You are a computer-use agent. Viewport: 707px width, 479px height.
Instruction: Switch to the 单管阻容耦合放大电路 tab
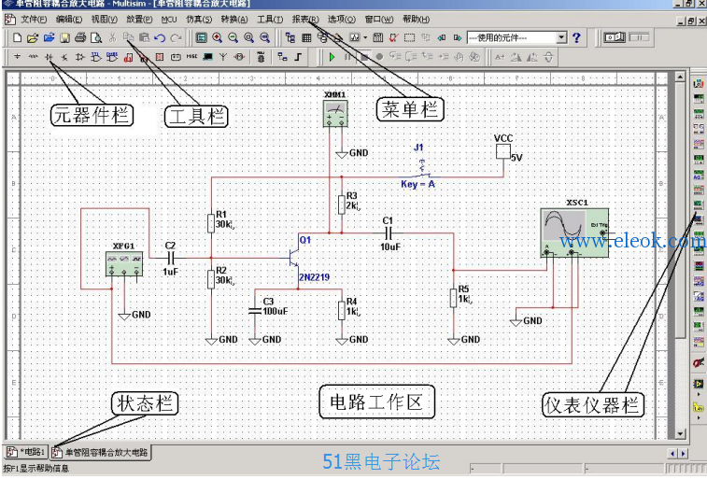click(x=101, y=452)
